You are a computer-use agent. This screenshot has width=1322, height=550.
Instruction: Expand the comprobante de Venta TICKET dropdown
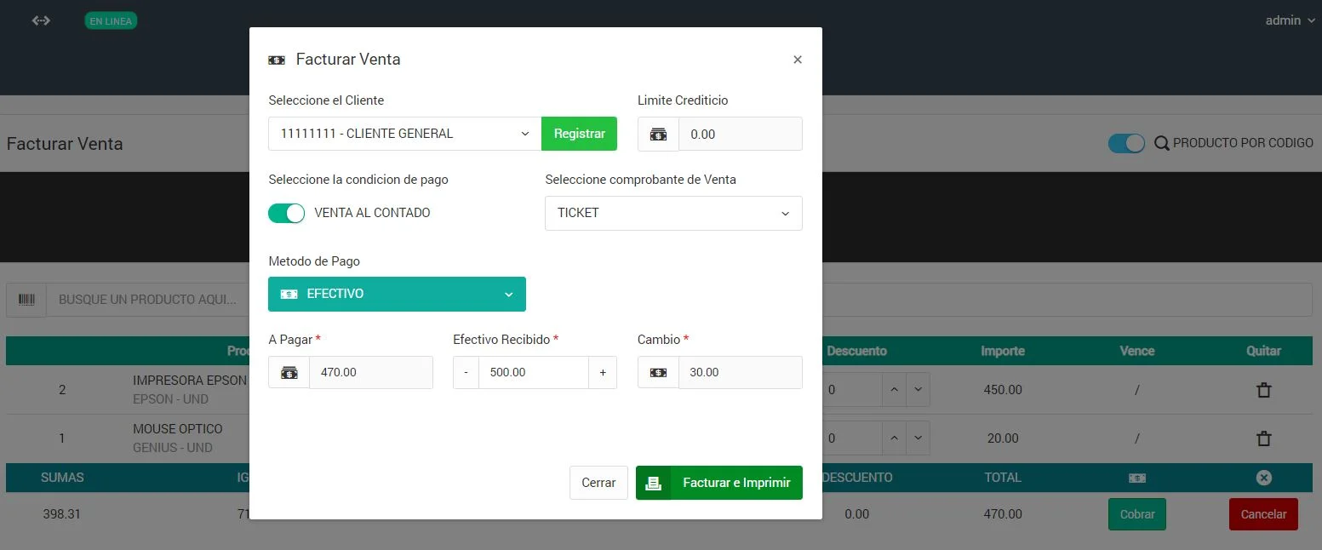click(x=672, y=213)
